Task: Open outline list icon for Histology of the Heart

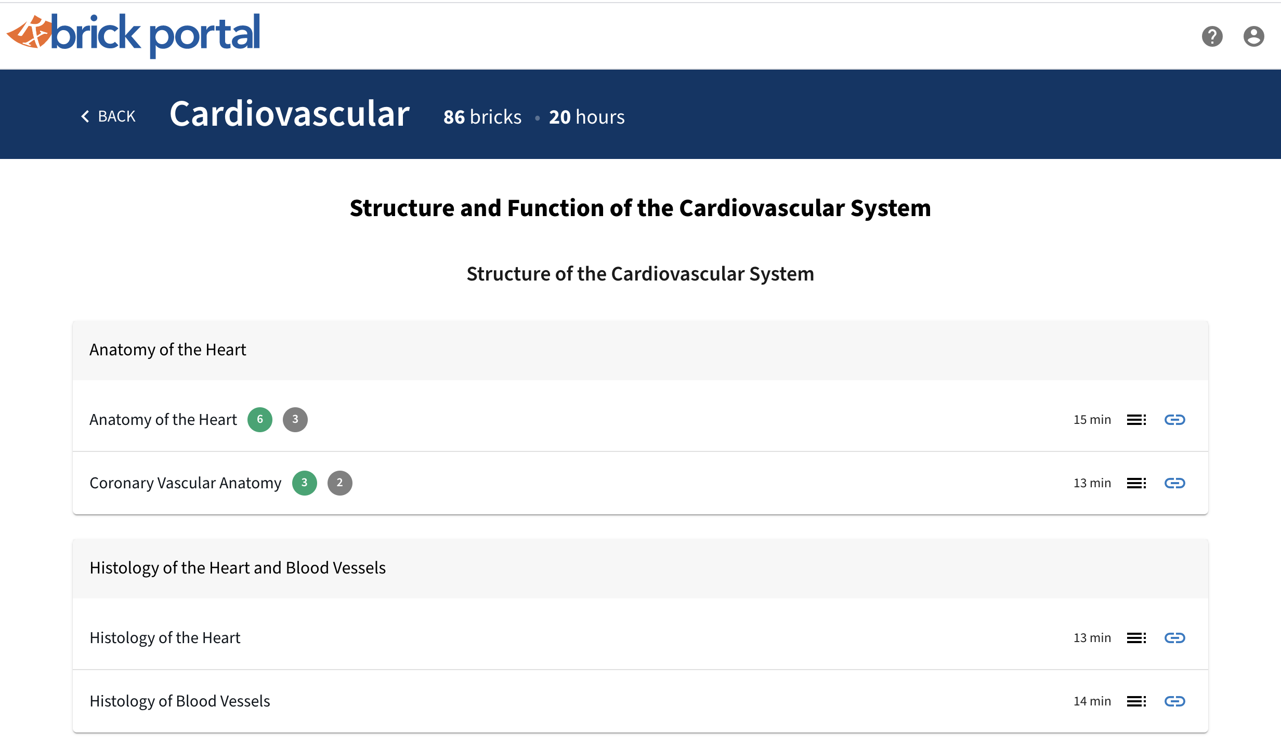Action: pos(1136,638)
